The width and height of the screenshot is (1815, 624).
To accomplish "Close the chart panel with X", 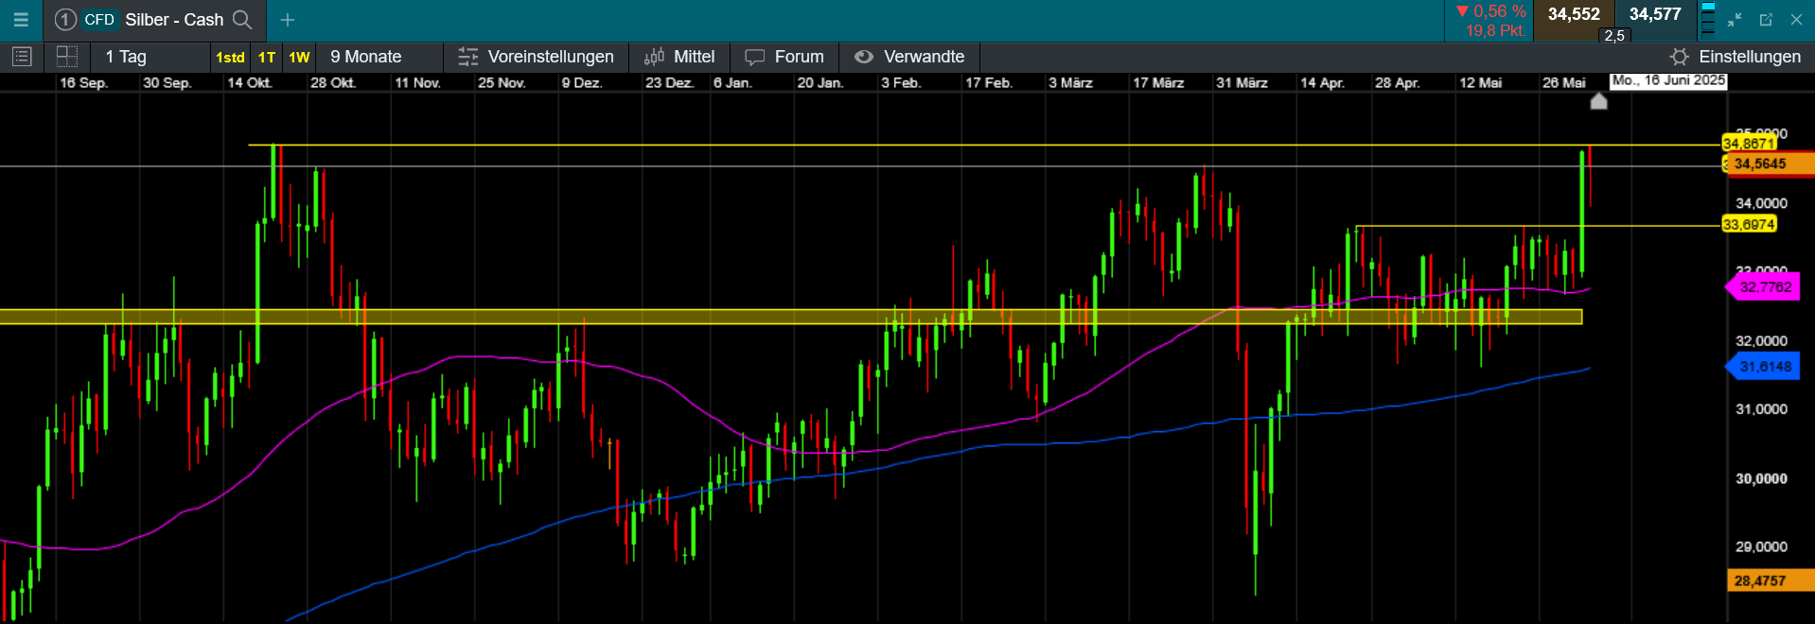I will click(x=1796, y=20).
